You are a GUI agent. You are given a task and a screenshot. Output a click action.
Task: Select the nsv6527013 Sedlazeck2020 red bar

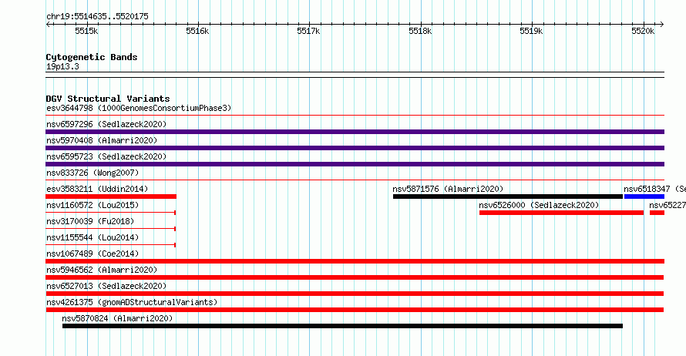click(355, 294)
